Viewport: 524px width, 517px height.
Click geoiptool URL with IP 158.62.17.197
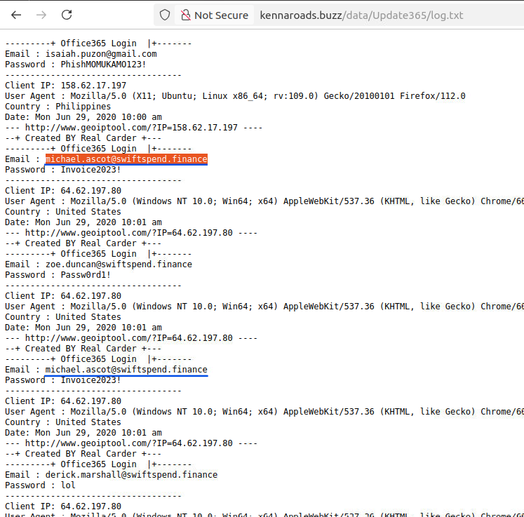click(x=131, y=128)
